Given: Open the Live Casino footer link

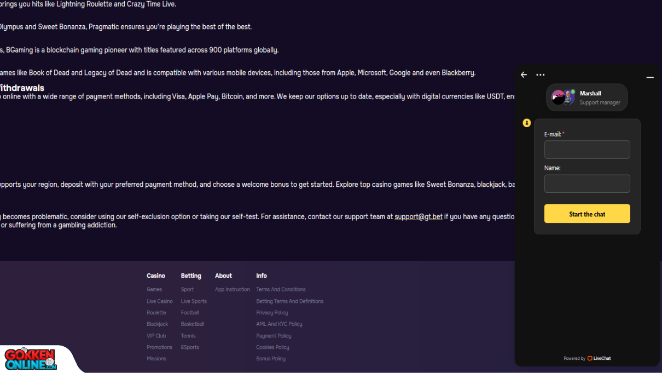Looking at the screenshot, I should (x=160, y=301).
